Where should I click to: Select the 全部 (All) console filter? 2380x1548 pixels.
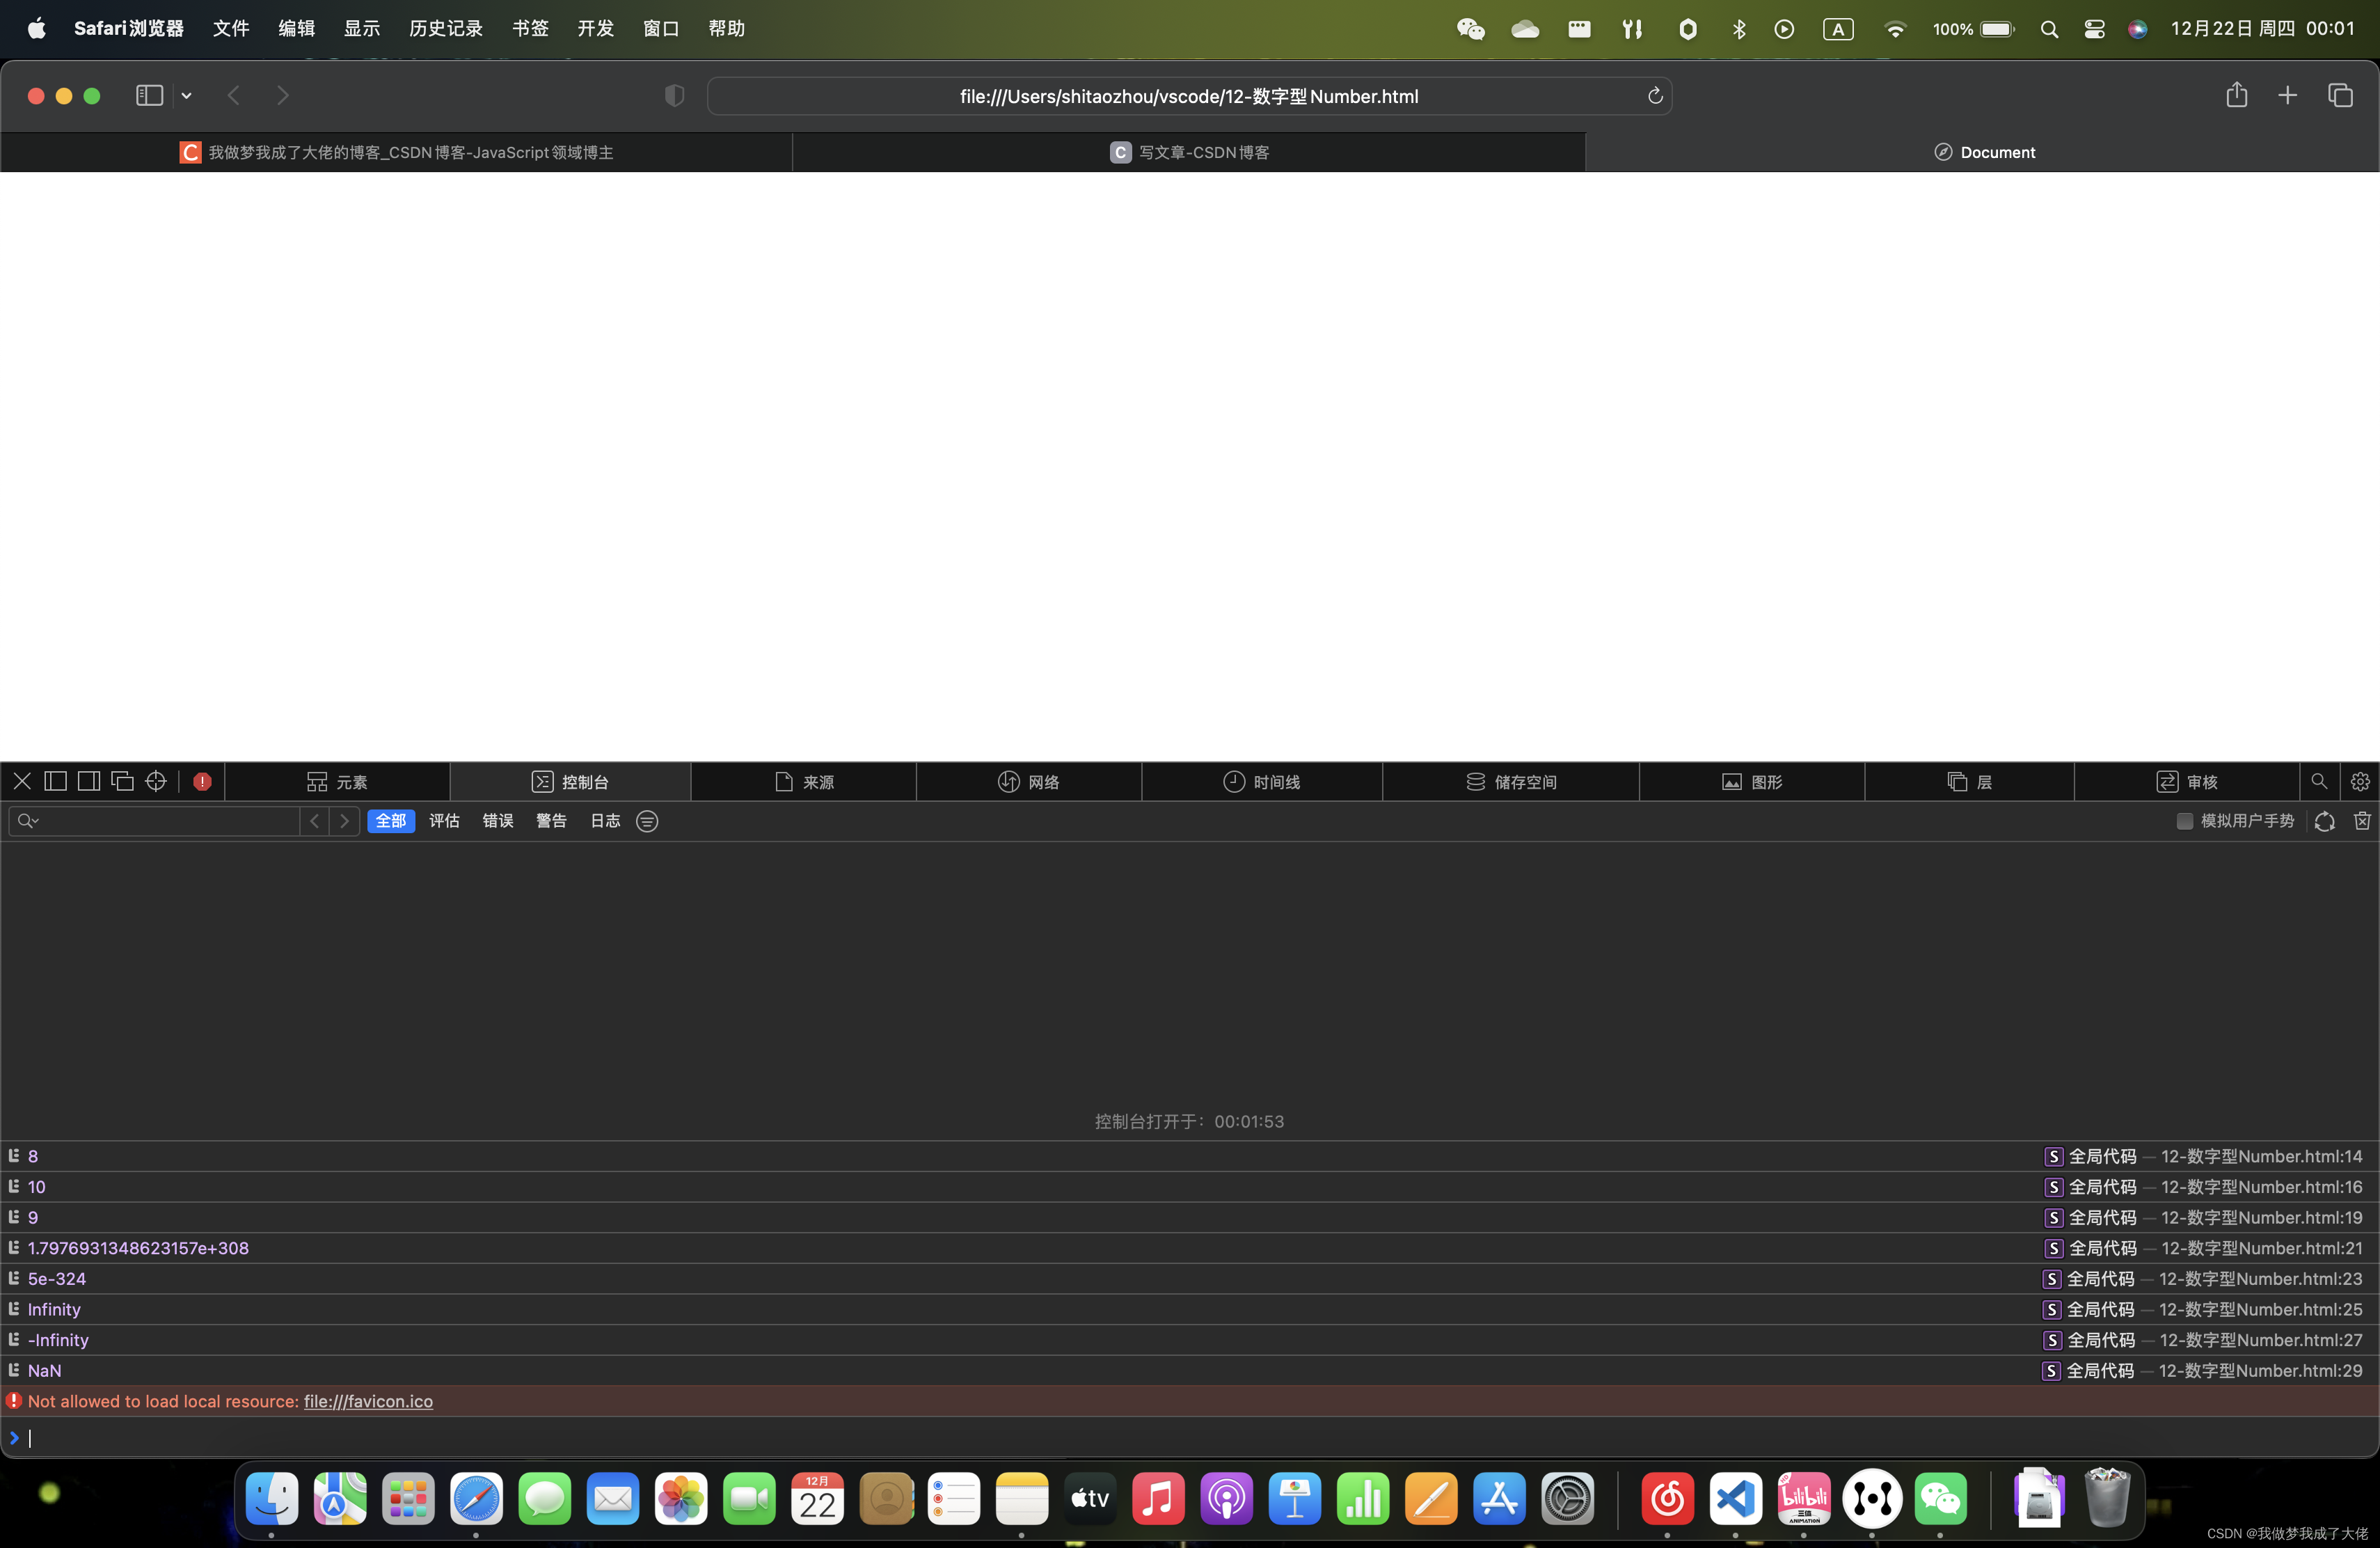pyautogui.click(x=391, y=821)
